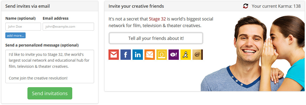This screenshot has height=105, width=306.
Task: Select the LinkedIn import icon
Action: [138, 55]
